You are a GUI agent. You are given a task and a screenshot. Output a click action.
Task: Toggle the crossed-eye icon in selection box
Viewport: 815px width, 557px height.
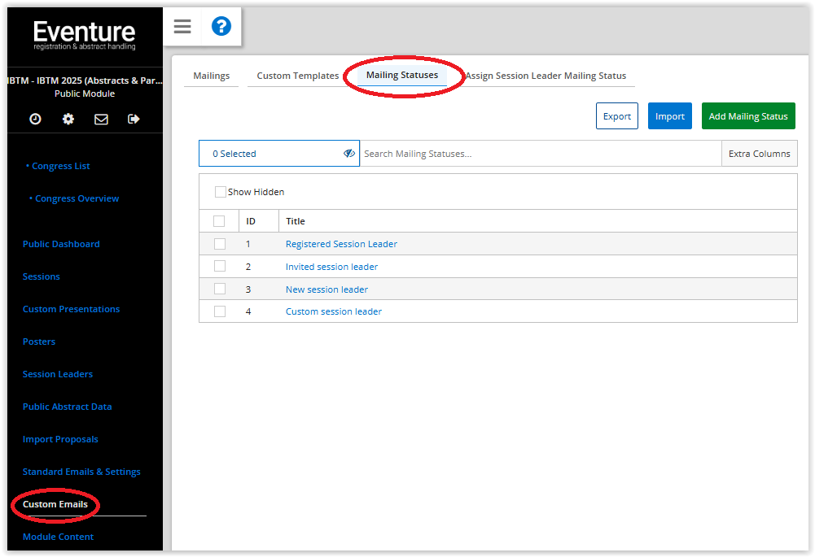point(348,153)
